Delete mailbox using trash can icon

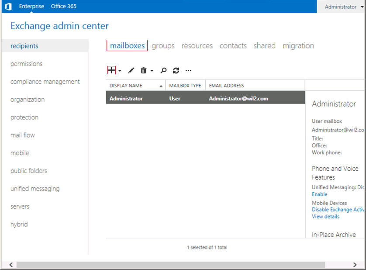(143, 70)
